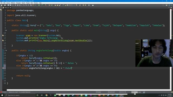Save the file with the Save icon
This screenshot has height=97, width=173.
point(8,5)
